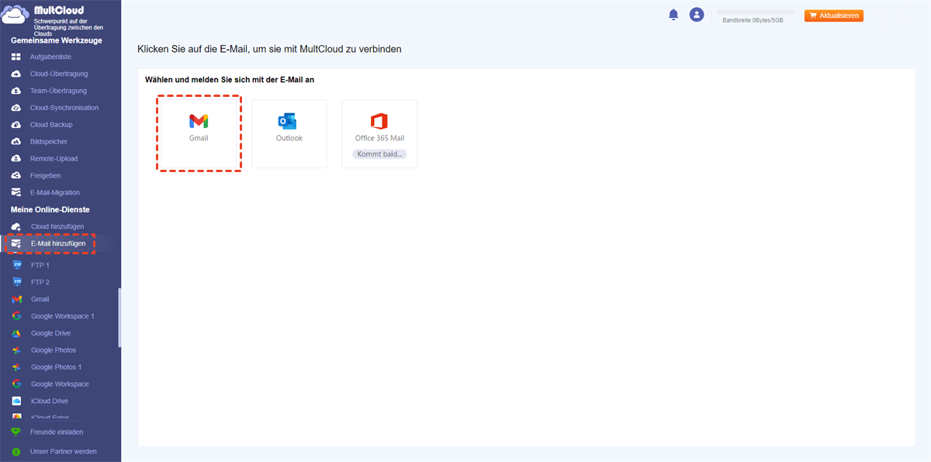This screenshot has height=462, width=931.
Task: Click the Team-Übertragung cloud icon
Action: tap(16, 91)
